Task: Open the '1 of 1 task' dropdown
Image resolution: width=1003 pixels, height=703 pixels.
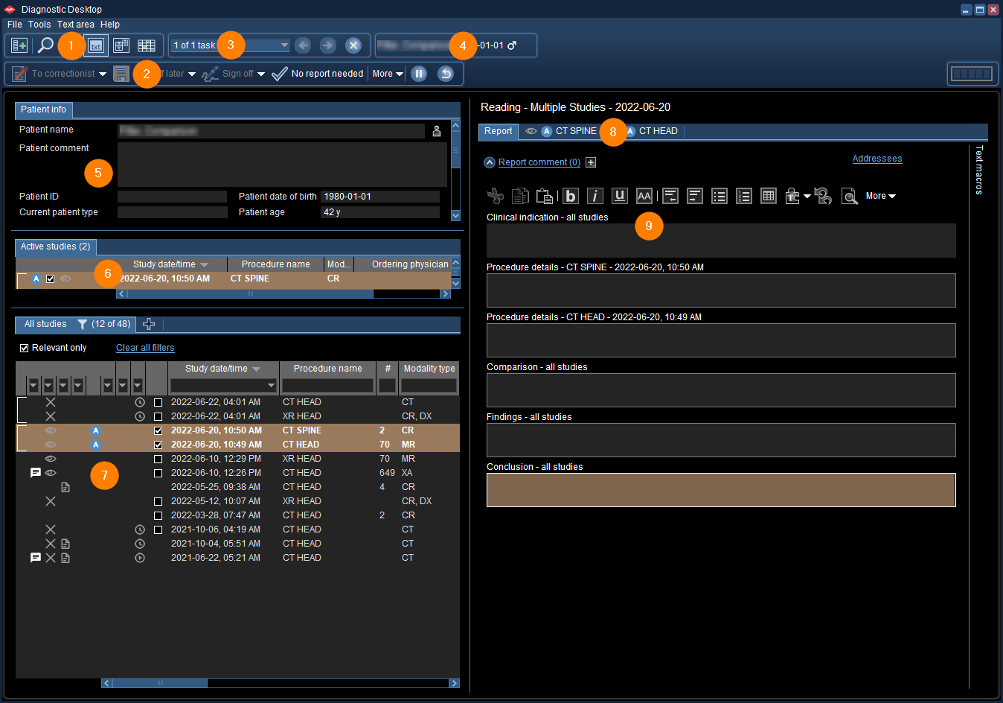Action: click(283, 45)
